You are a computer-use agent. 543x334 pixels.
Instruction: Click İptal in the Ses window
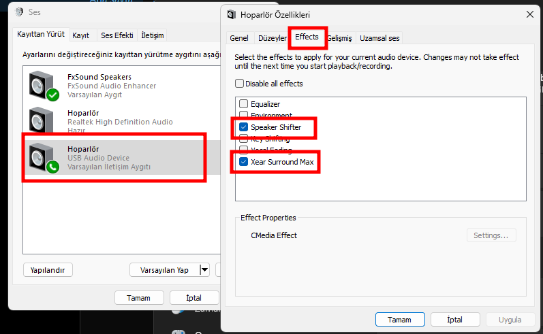pos(194,298)
